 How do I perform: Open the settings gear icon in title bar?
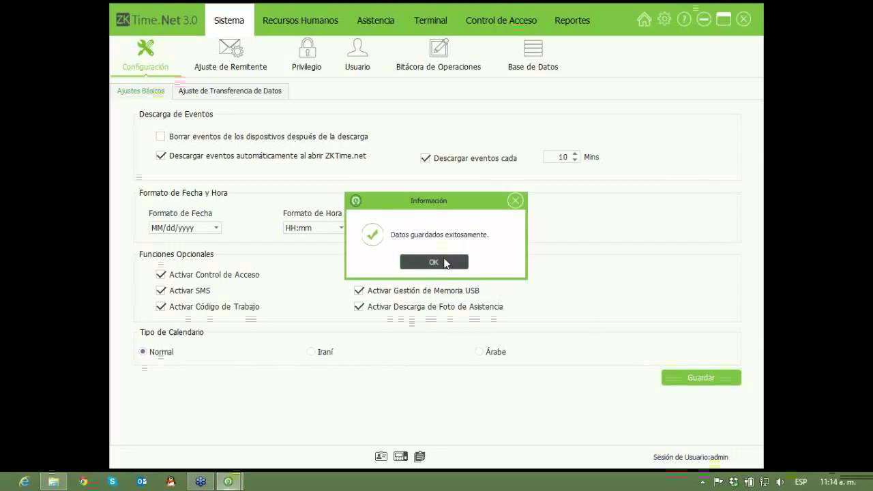pos(664,20)
